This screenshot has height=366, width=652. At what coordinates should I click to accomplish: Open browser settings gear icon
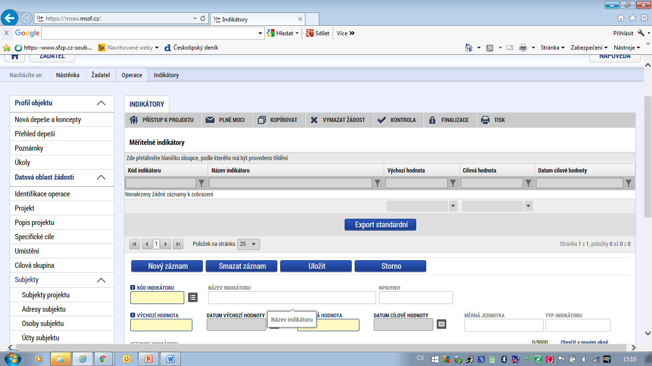click(644, 18)
